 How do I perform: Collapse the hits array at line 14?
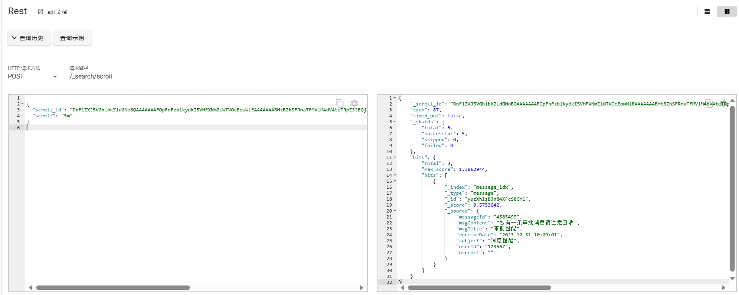coord(395,175)
